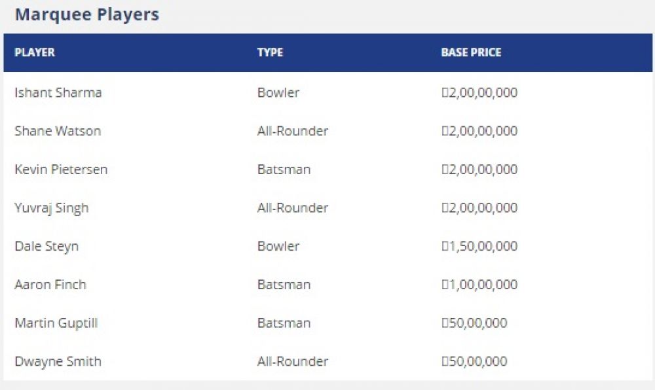
Task: Select Dale Steyn in the table
Action: (47, 246)
